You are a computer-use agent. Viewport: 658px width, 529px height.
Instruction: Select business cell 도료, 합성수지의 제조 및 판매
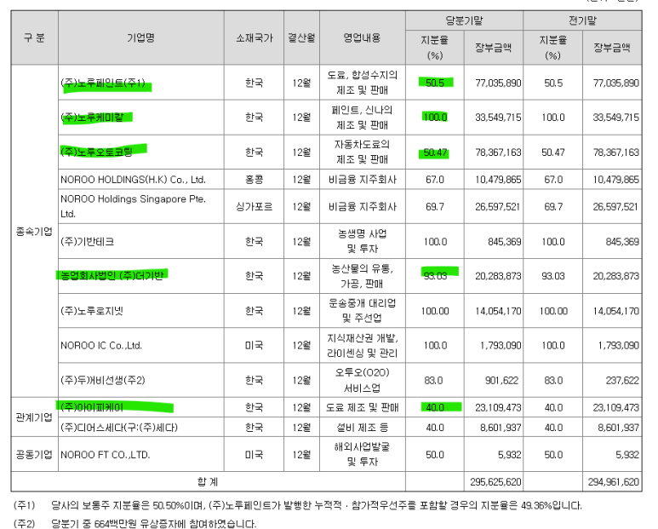click(x=362, y=83)
